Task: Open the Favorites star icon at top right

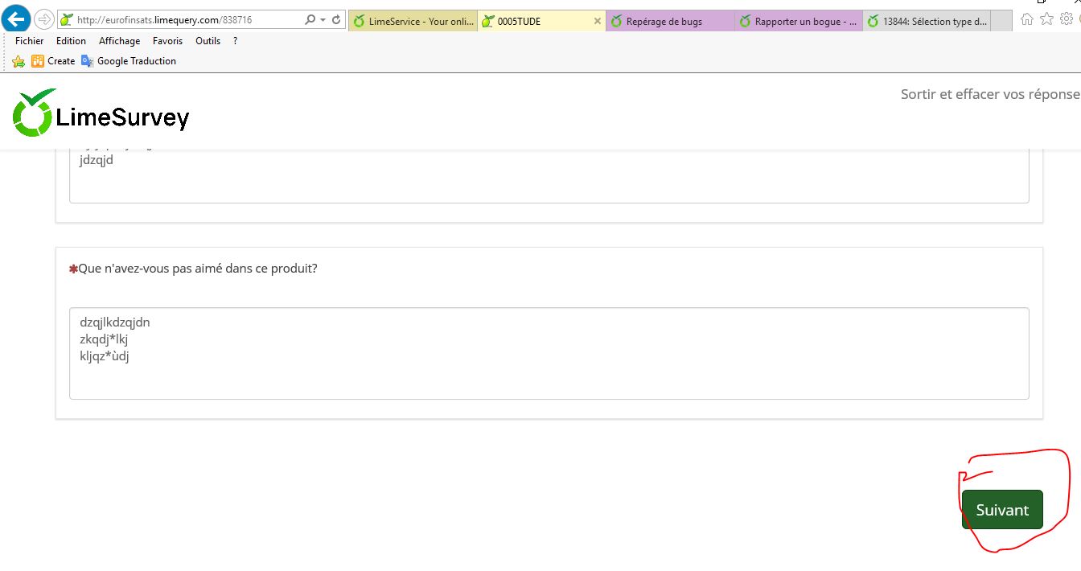Action: (1046, 19)
